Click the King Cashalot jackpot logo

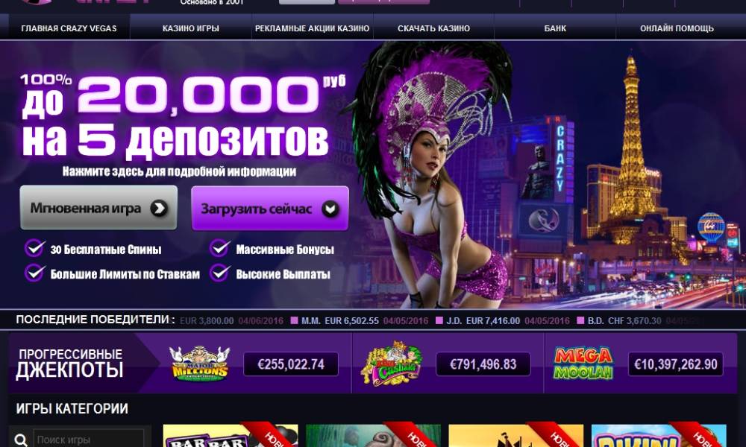click(x=391, y=364)
